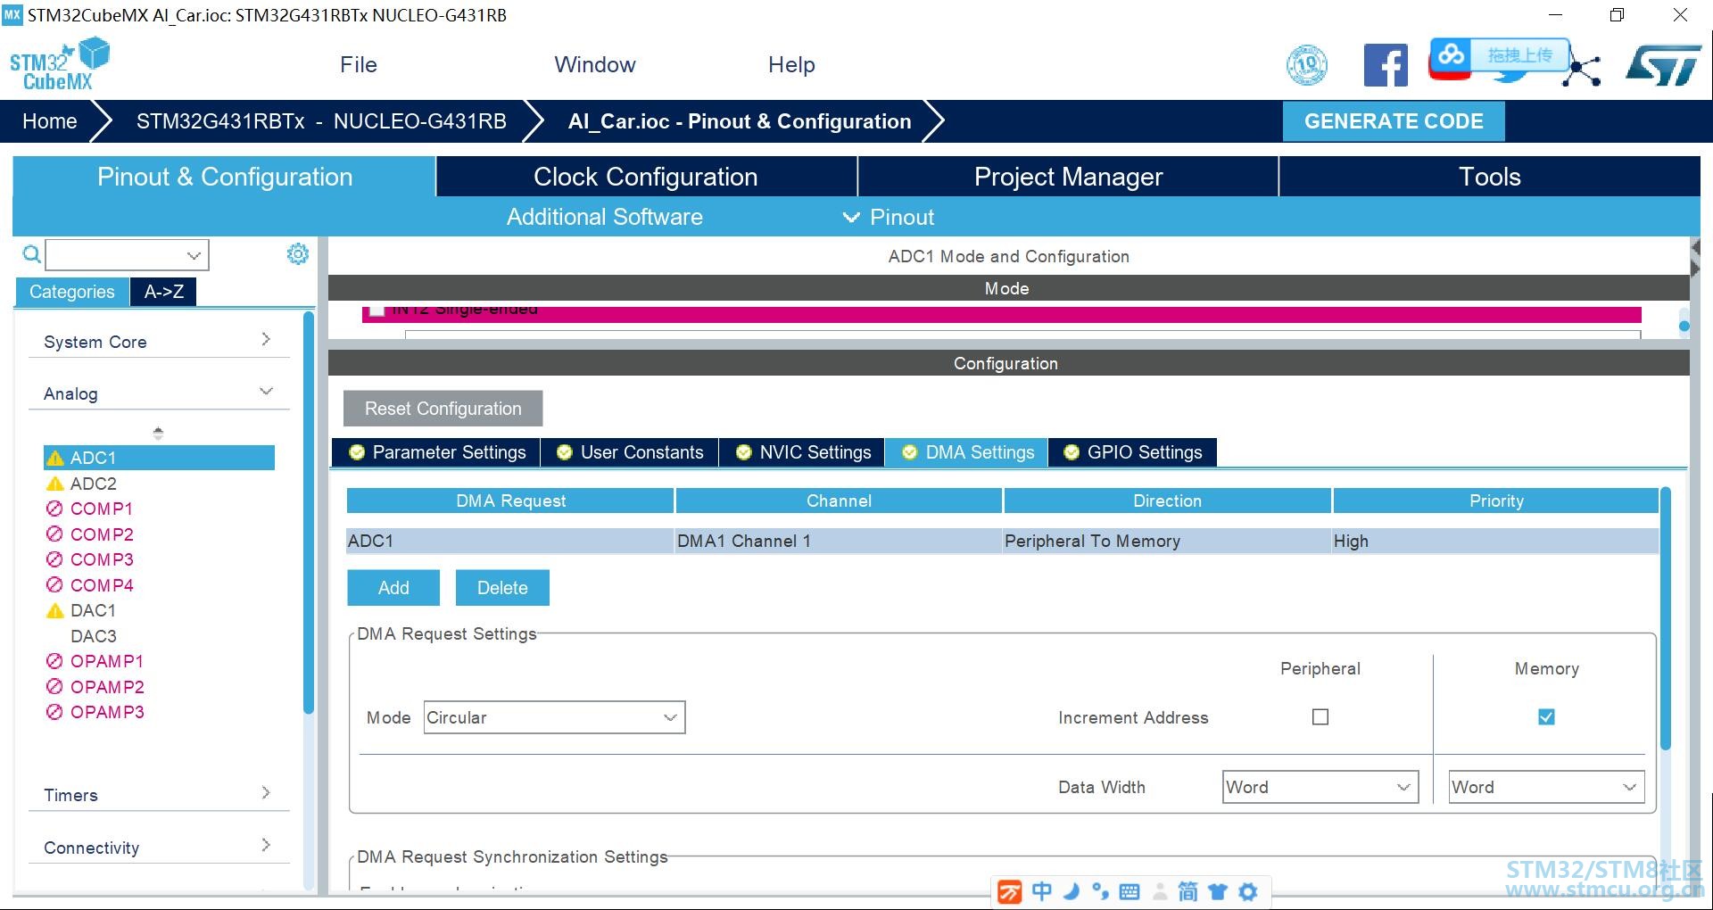1713x910 pixels.
Task: Open Additional Software
Action: pyautogui.click(x=605, y=217)
